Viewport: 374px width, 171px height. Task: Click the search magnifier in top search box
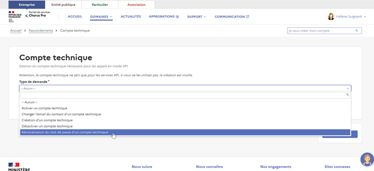[x=357, y=31]
